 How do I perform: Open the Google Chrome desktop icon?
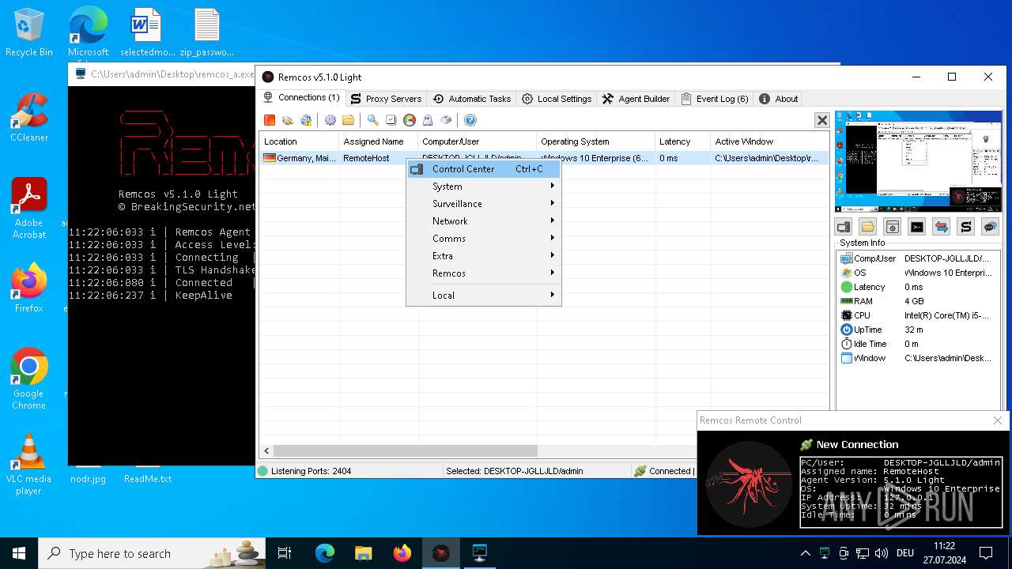point(29,379)
